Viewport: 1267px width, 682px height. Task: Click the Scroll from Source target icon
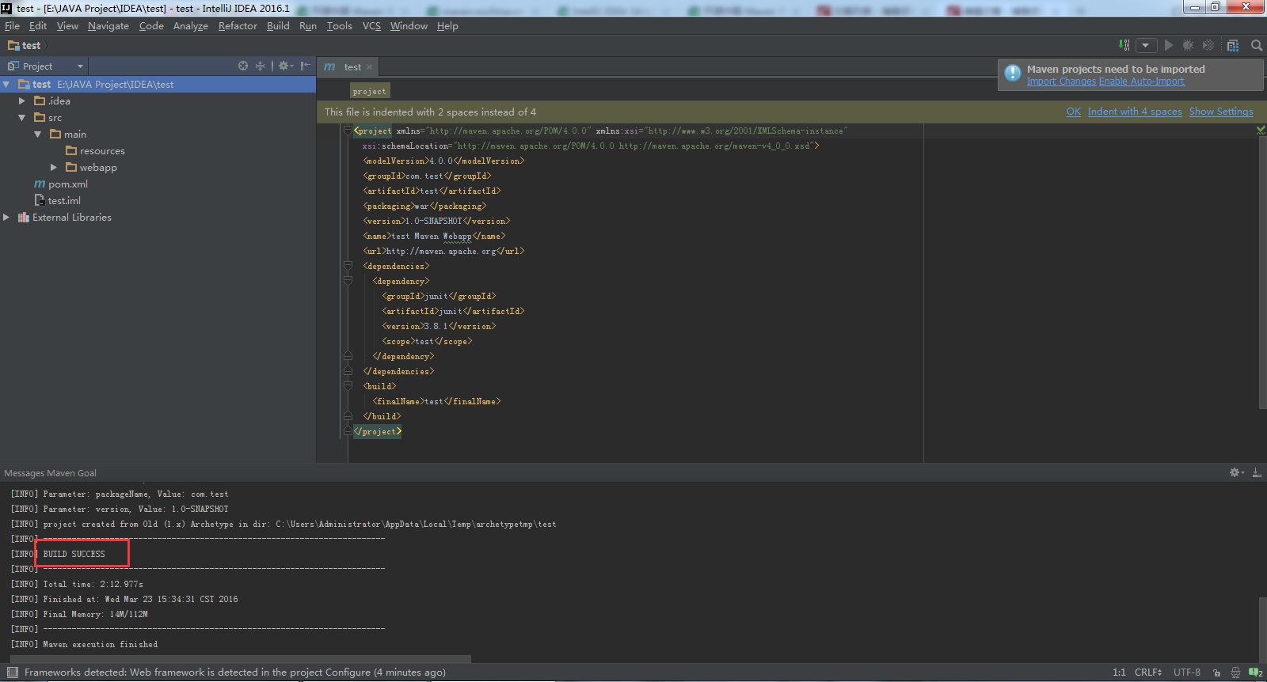[243, 66]
